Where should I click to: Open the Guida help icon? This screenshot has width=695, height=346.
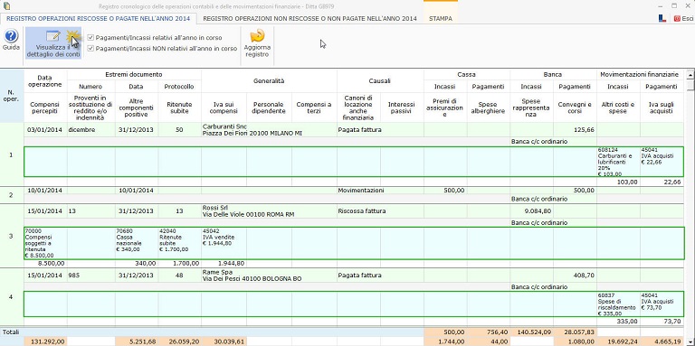[11, 40]
